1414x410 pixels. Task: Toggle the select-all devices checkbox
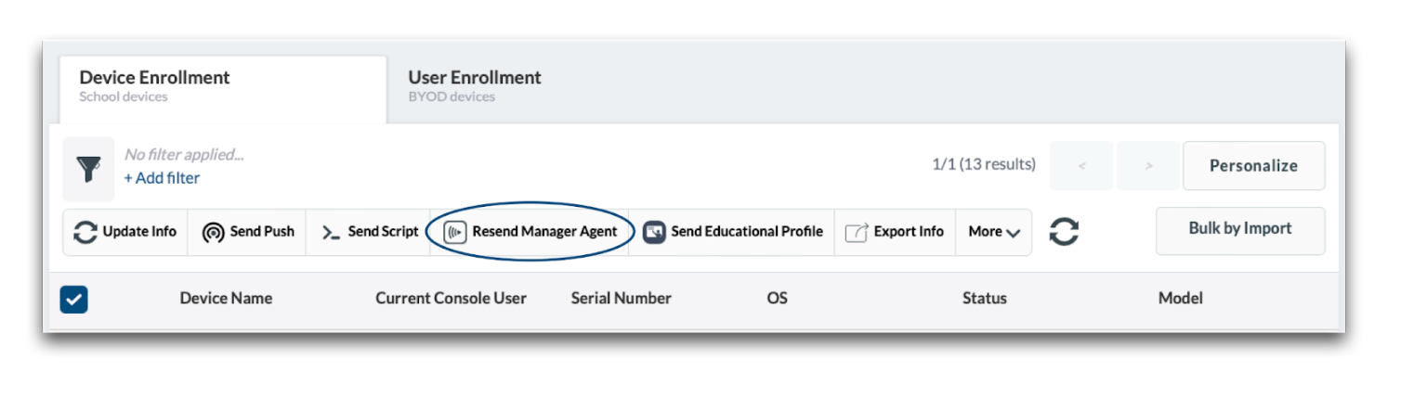click(x=74, y=299)
